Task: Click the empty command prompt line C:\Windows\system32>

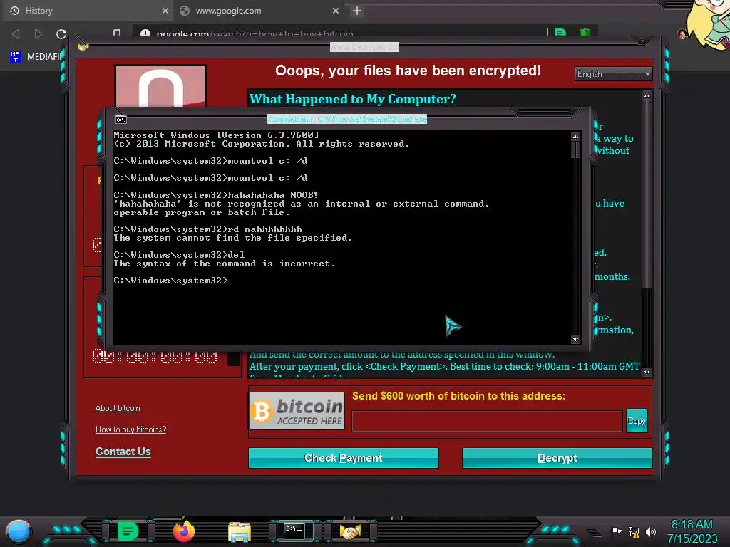Action: coord(170,281)
